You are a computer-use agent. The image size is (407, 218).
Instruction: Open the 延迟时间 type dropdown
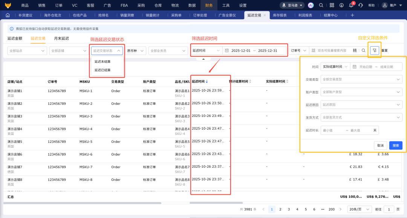207,50
